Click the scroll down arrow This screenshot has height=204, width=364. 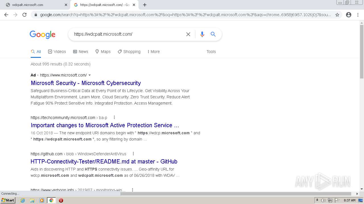362,189
